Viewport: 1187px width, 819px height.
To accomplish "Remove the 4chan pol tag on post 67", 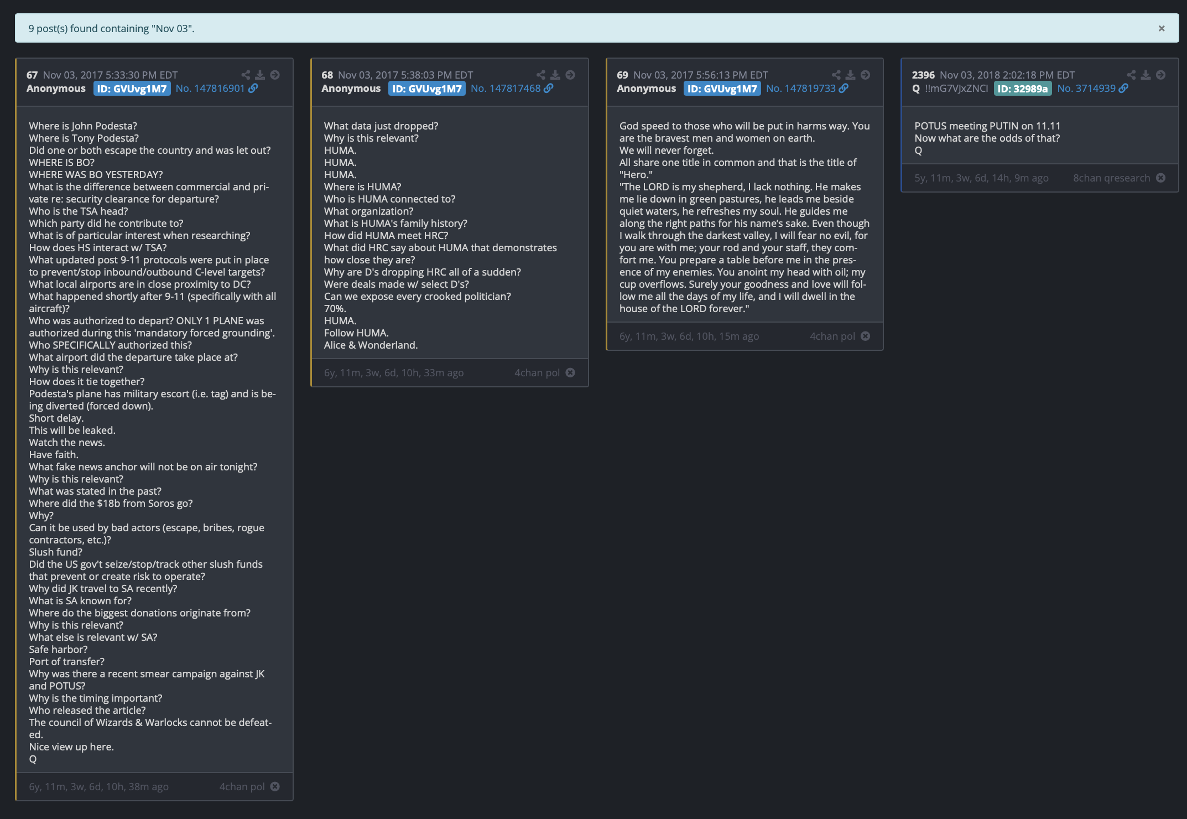I will tap(275, 786).
